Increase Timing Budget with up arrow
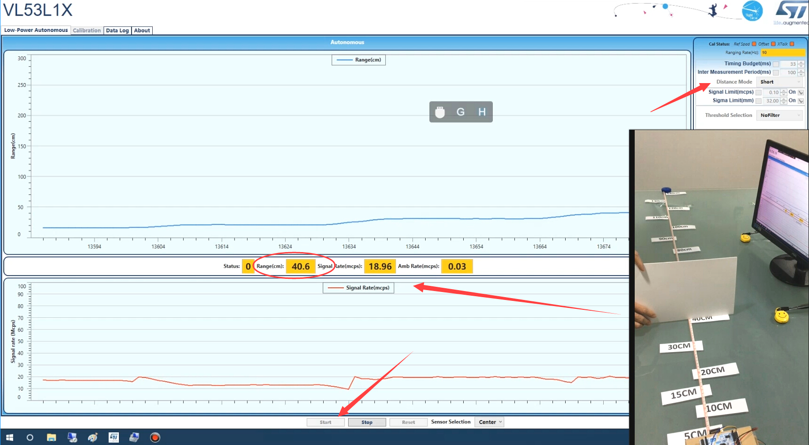 click(801, 62)
